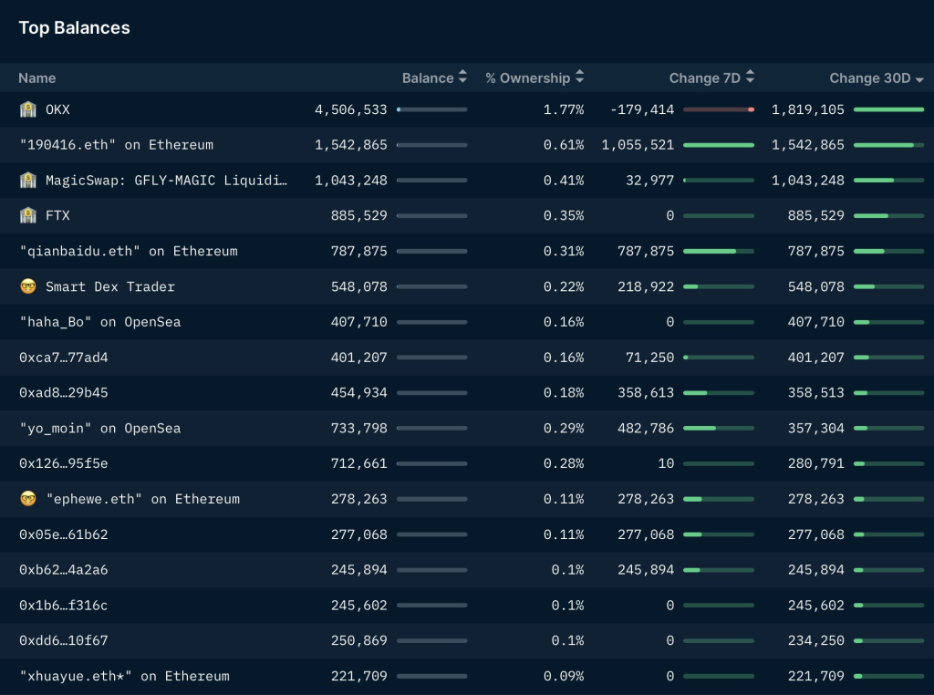This screenshot has width=934, height=695.
Task: Click OKX balance value 4,506,533
Action: point(351,109)
